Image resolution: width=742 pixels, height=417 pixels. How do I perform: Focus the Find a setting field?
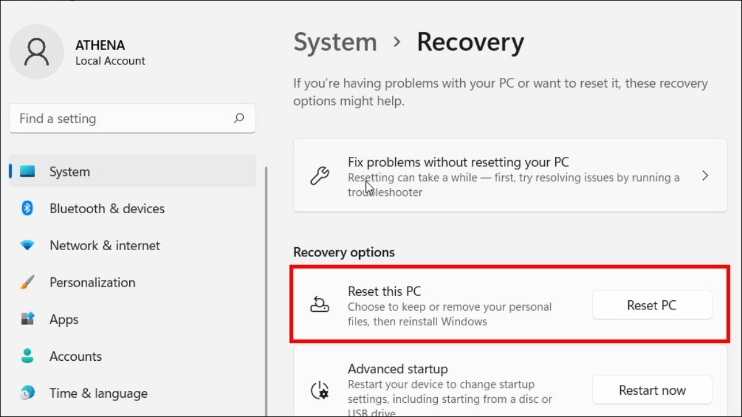pyautogui.click(x=132, y=118)
